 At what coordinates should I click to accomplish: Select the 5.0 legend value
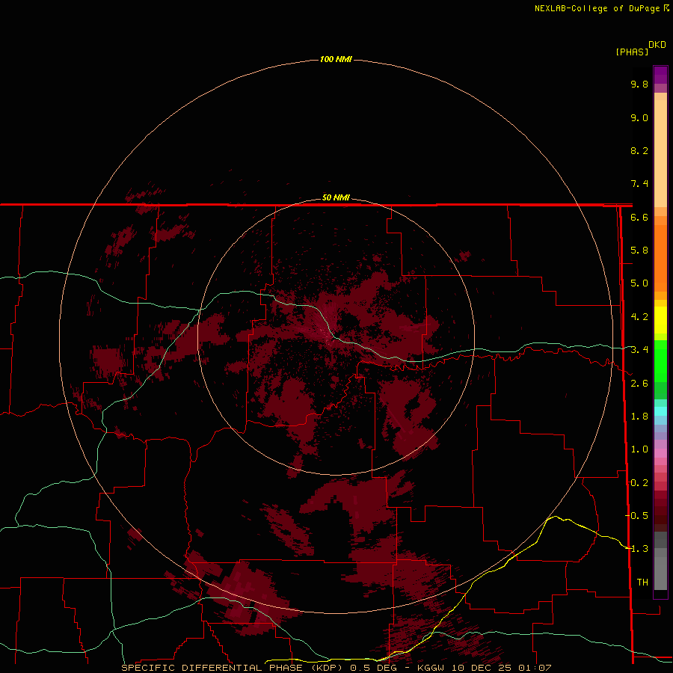(639, 283)
